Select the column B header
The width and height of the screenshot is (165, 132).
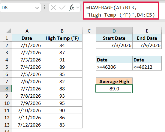(62, 31)
